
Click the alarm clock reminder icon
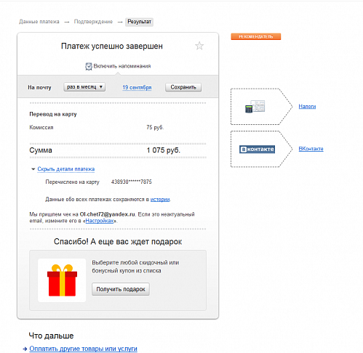point(89,66)
